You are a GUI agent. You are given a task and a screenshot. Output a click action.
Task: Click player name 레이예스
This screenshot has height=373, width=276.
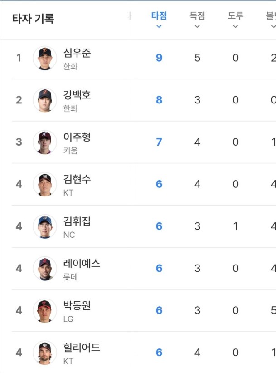click(82, 263)
